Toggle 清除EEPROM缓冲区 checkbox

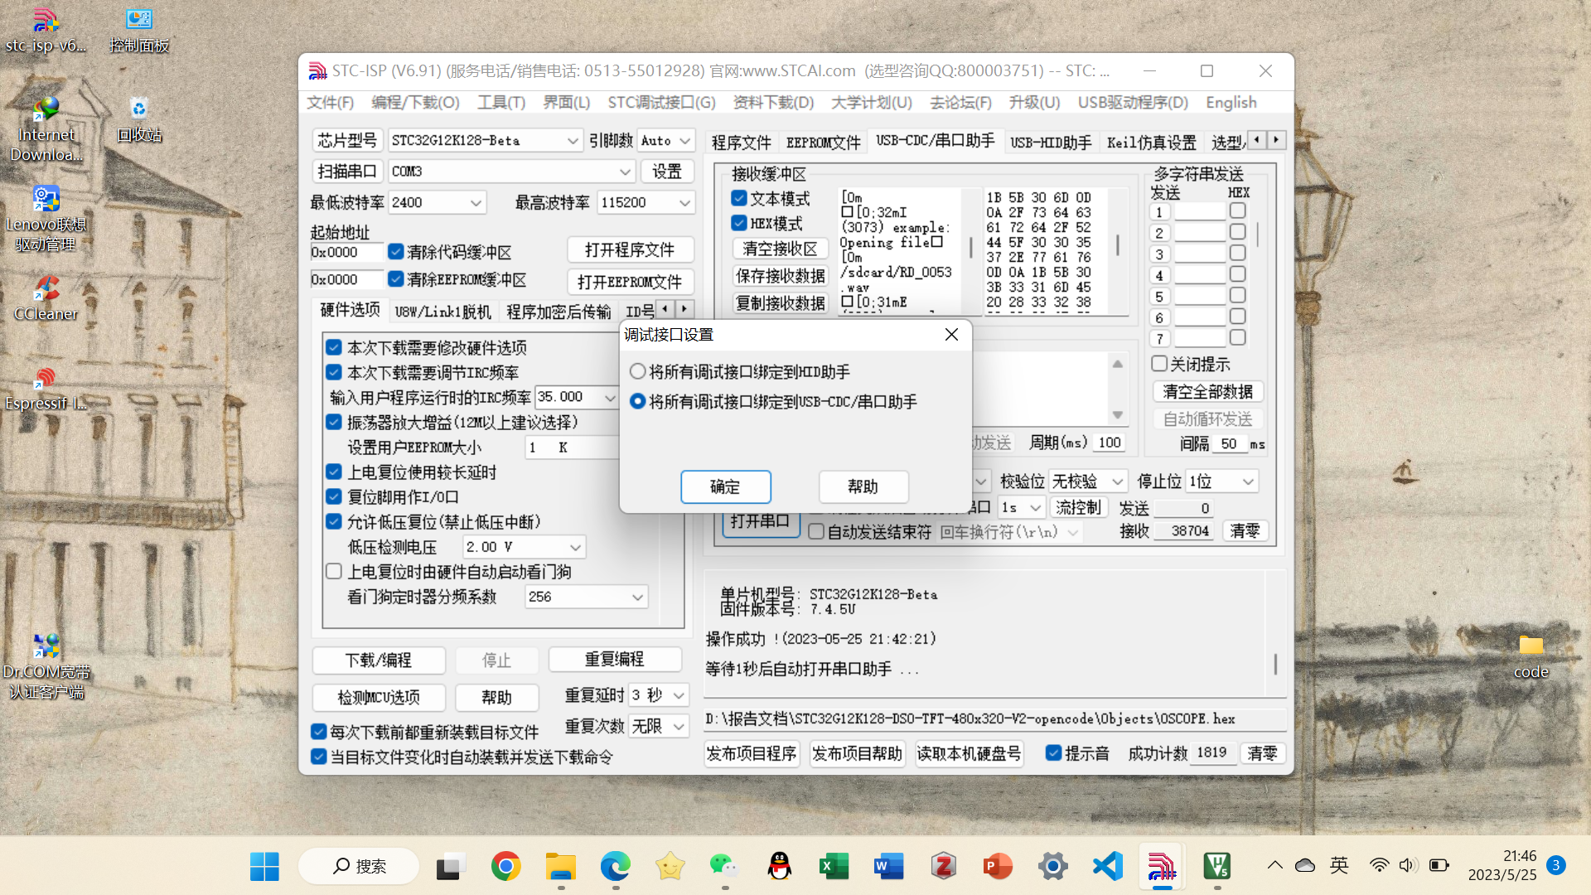click(x=395, y=279)
